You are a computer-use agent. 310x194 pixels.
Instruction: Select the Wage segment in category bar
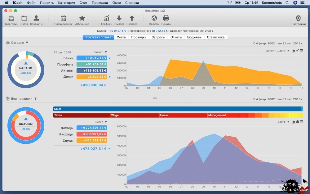135,115
